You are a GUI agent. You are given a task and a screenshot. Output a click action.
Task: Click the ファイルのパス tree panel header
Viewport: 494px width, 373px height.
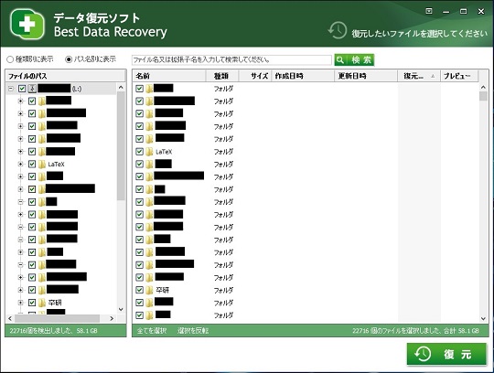pyautogui.click(x=66, y=76)
